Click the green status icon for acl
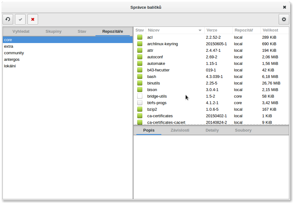The height and width of the screenshot is (203, 293). pos(140,37)
